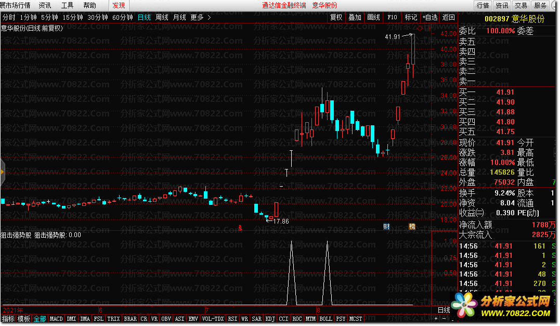Select the WR indicator
This screenshot has width=560, height=326.
245,319
